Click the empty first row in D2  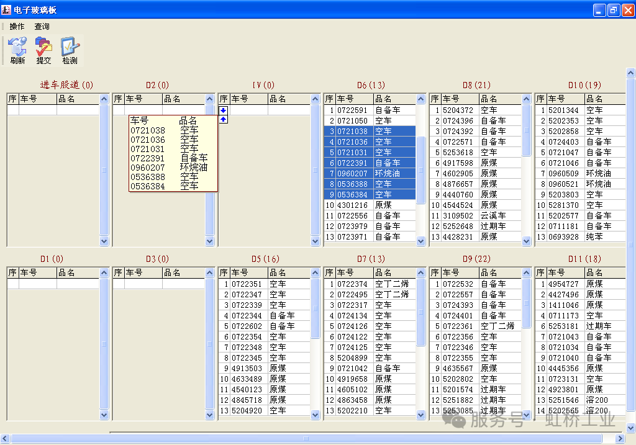[158, 110]
